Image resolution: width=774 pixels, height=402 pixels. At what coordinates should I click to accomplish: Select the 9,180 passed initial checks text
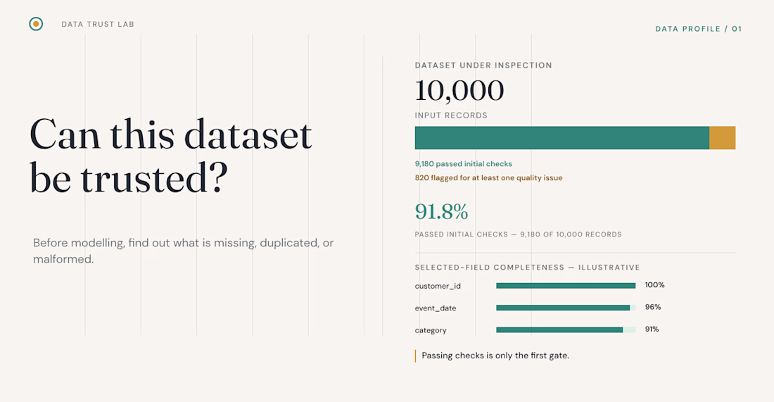[x=463, y=164]
